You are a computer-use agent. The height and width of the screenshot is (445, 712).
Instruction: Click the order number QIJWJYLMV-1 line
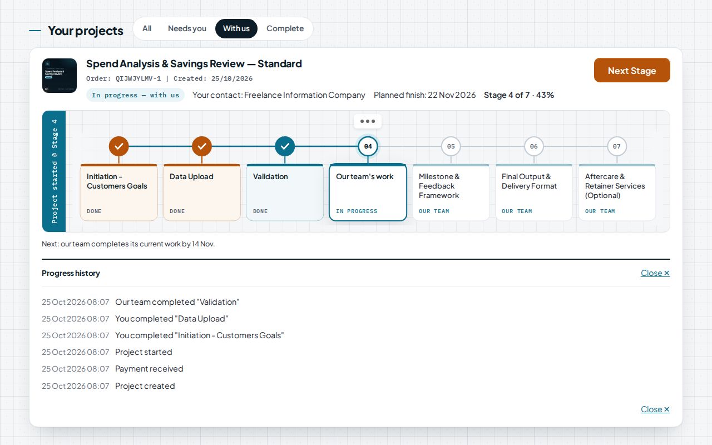tap(170, 78)
